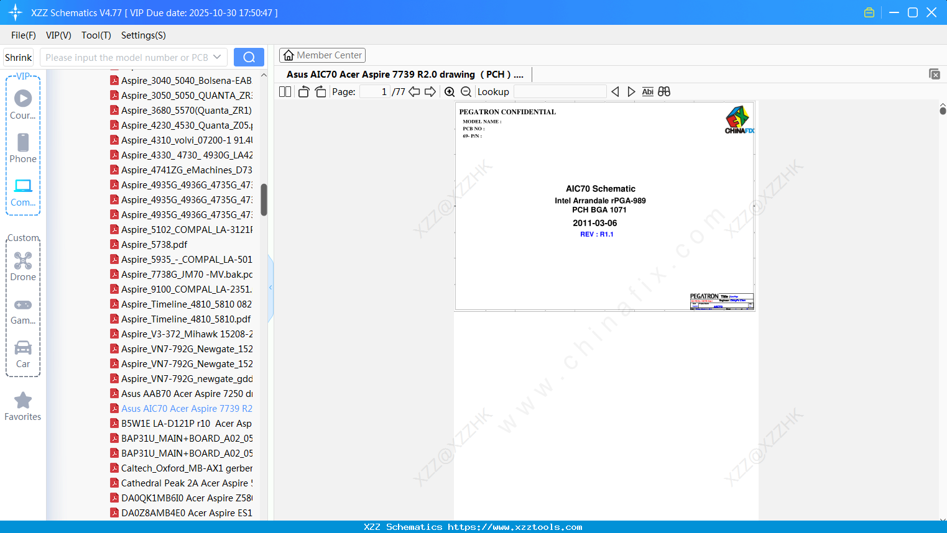Image resolution: width=947 pixels, height=533 pixels.
Task: Zoom out of the schematic
Action: (466, 92)
